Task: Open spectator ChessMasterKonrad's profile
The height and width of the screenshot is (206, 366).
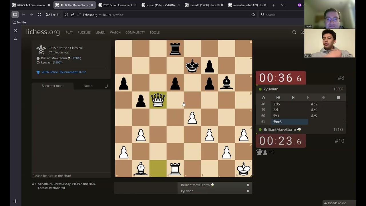Action: [x=51, y=188]
